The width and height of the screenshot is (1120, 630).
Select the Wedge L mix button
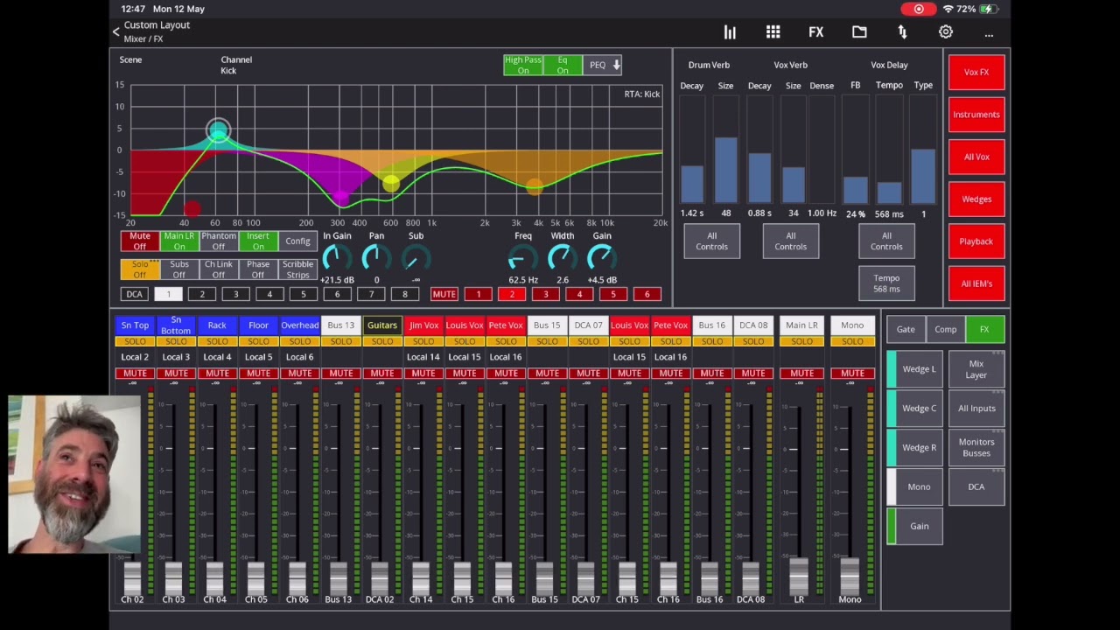coord(914,369)
